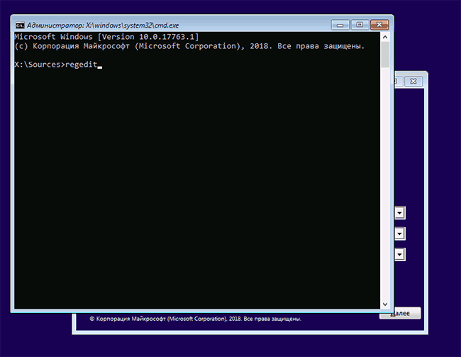461x357 pixels.
Task: Close the setup window behind the console
Action: [x=414, y=82]
